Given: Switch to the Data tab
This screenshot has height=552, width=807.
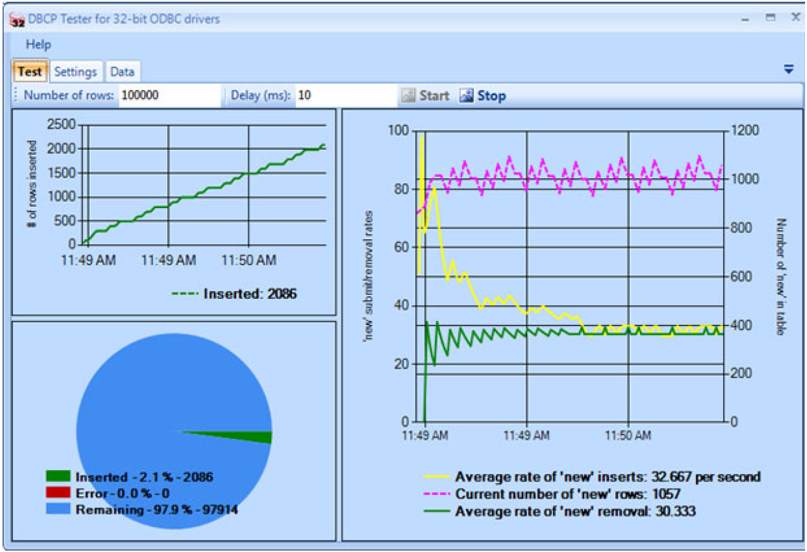Looking at the screenshot, I should point(122,72).
